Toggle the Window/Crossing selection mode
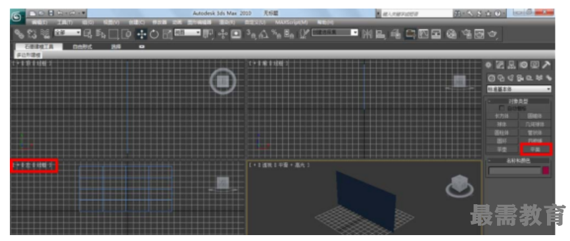The image size is (570, 241). [x=126, y=34]
